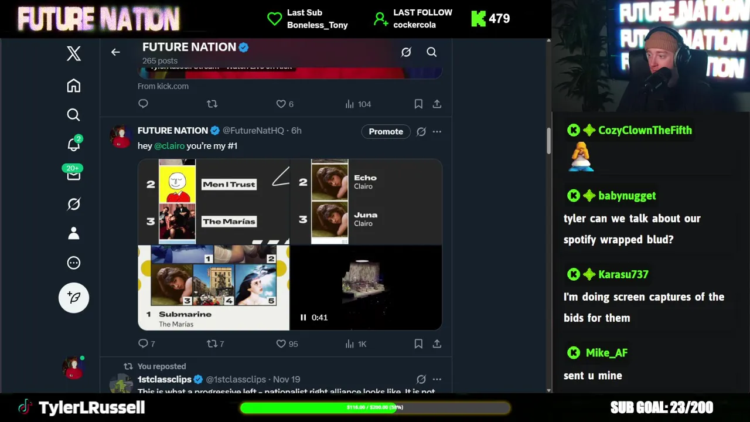Open More options circle in sidebar
750x422 pixels.
pyautogui.click(x=73, y=263)
